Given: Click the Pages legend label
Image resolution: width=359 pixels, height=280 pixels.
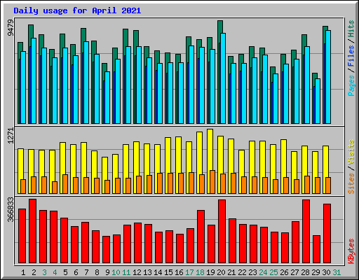Looking at the screenshot, I should pos(351,85).
